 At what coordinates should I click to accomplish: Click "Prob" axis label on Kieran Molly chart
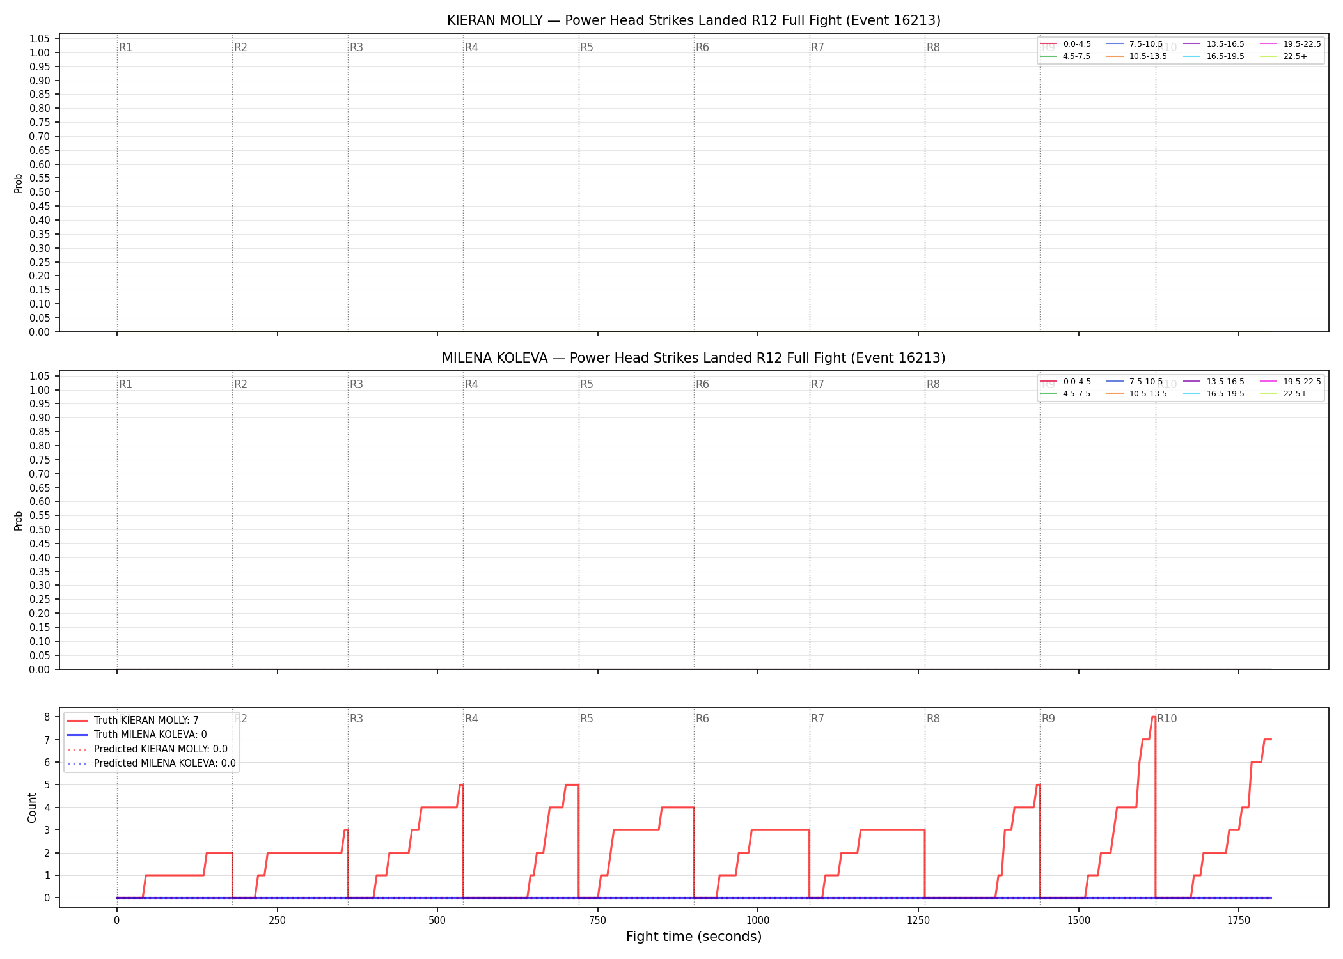[19, 183]
